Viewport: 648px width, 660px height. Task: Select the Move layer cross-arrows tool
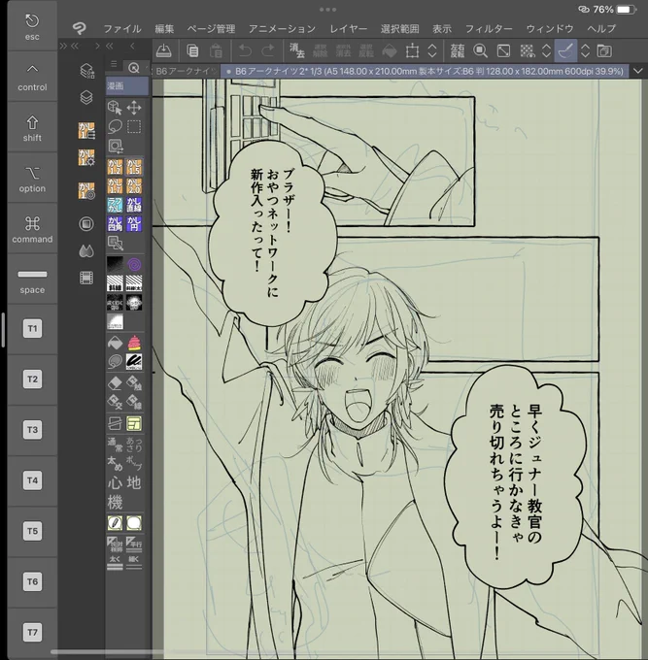pos(134,108)
